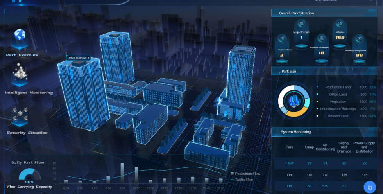Toggle Pedestrian Flow legend in chart
Screen dimensions: 383x194
pyautogui.click(x=245, y=174)
